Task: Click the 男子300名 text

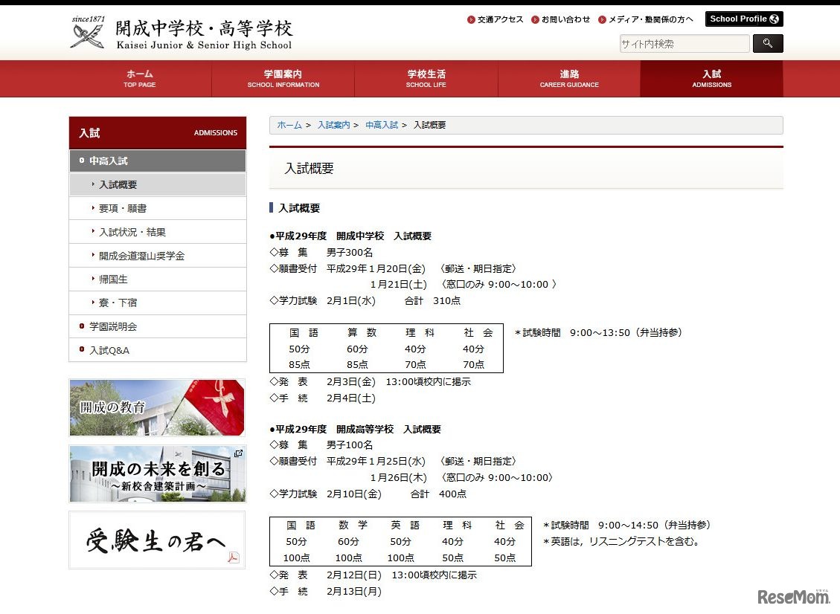Action: coord(350,252)
